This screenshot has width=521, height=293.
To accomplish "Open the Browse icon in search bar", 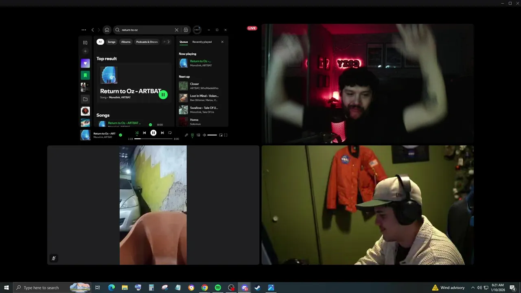I will (186, 30).
